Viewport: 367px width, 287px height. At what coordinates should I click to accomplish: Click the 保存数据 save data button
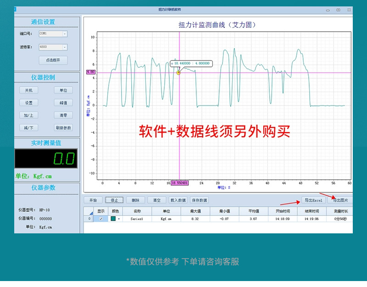[200, 200]
